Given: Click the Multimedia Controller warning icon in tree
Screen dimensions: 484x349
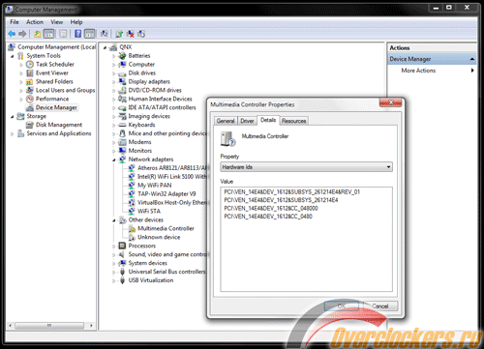Looking at the screenshot, I should coord(132,228).
